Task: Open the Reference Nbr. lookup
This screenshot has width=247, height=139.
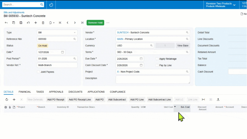Action: coord(75,39)
